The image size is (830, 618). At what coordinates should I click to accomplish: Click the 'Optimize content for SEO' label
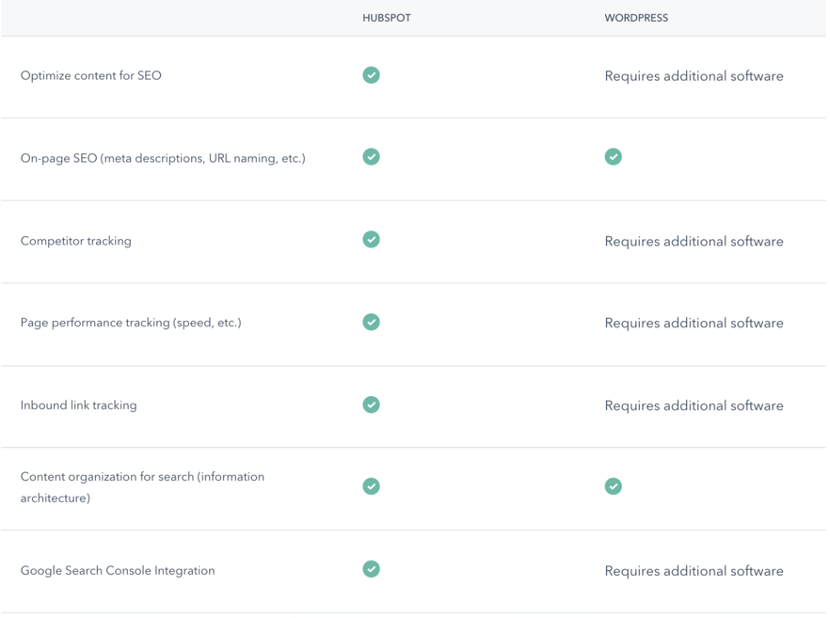tap(91, 75)
